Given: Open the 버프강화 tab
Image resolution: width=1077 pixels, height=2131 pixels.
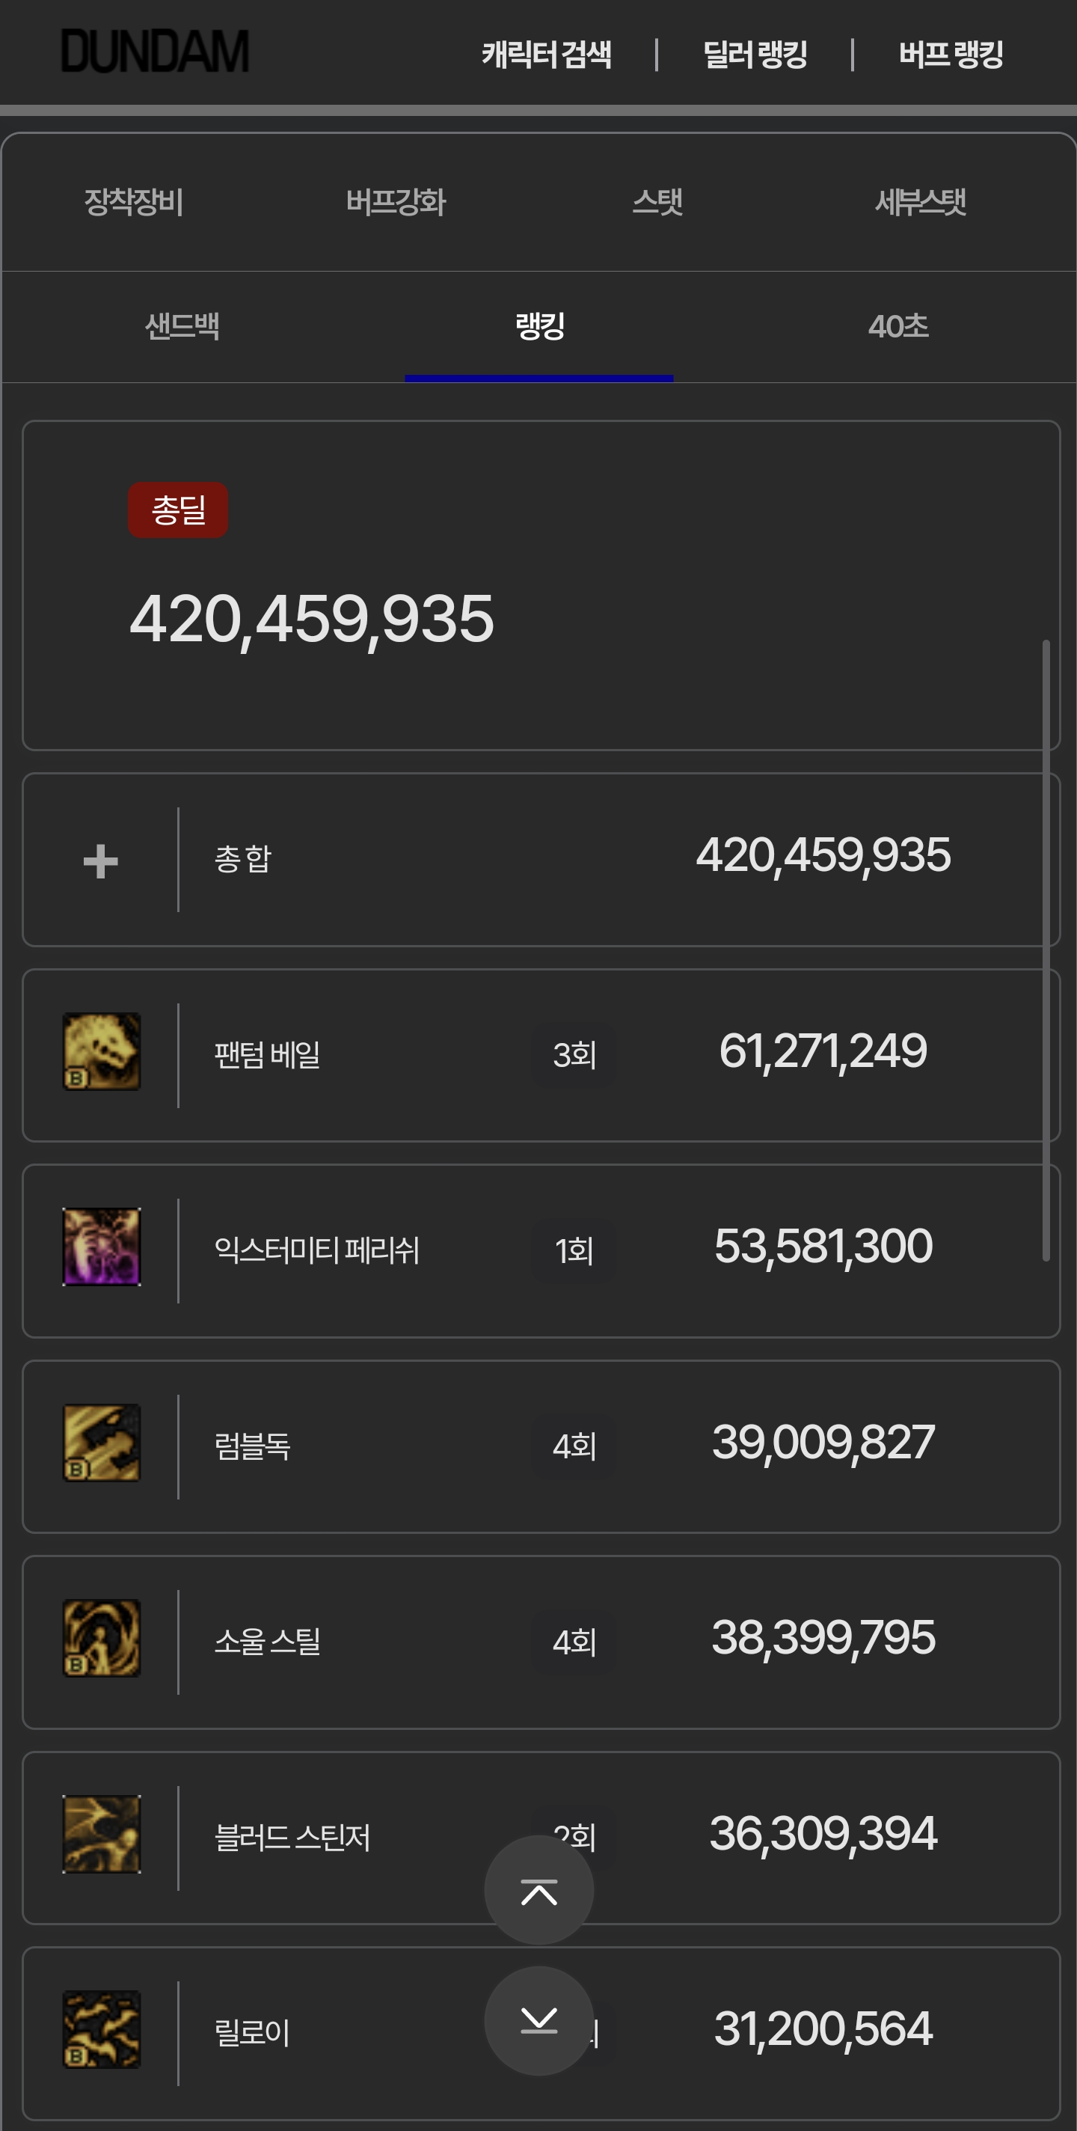Looking at the screenshot, I should click(x=396, y=202).
